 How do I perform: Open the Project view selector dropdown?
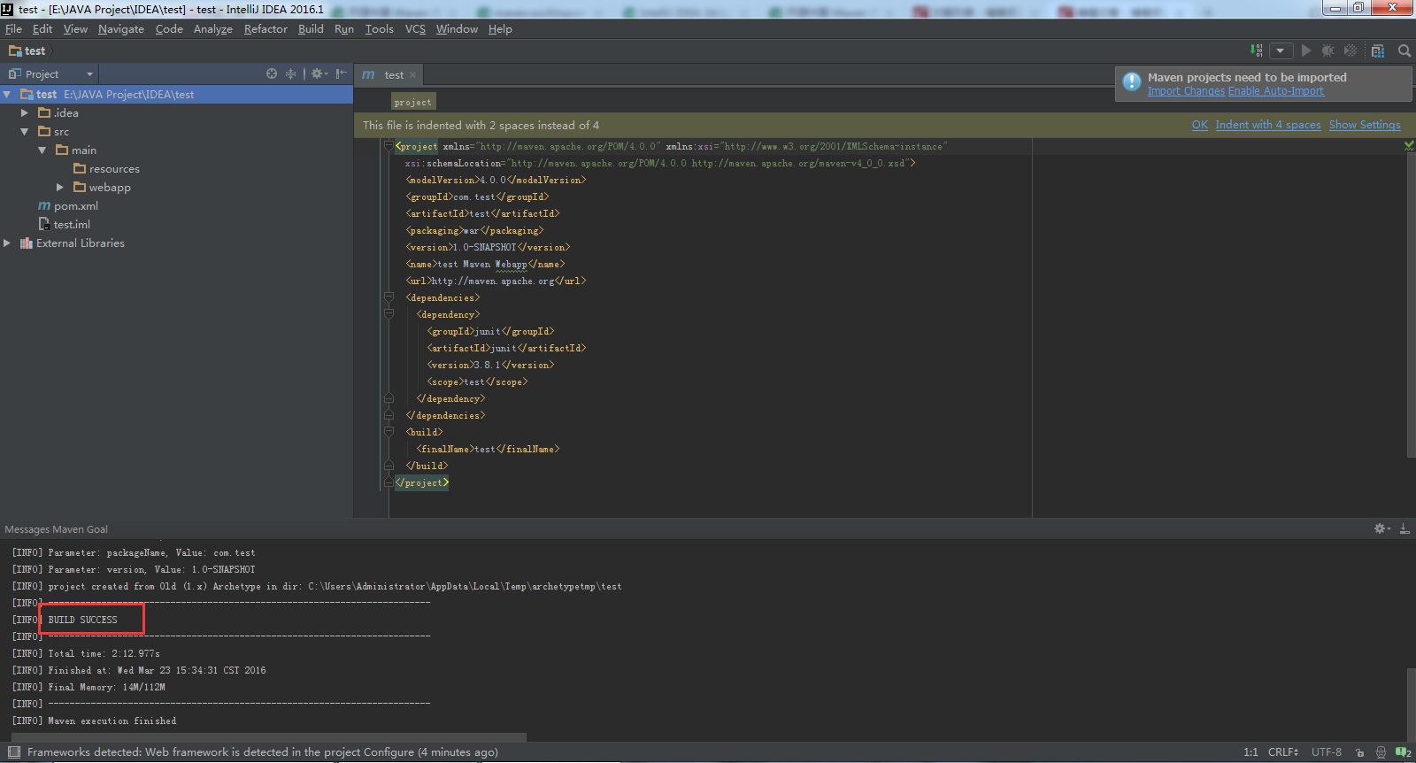pos(51,73)
